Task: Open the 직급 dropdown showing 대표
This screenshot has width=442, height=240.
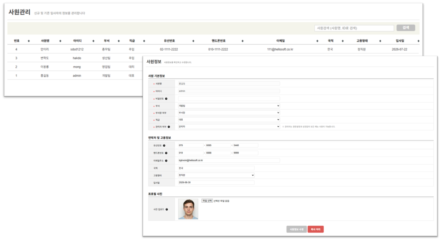Action: (229, 119)
